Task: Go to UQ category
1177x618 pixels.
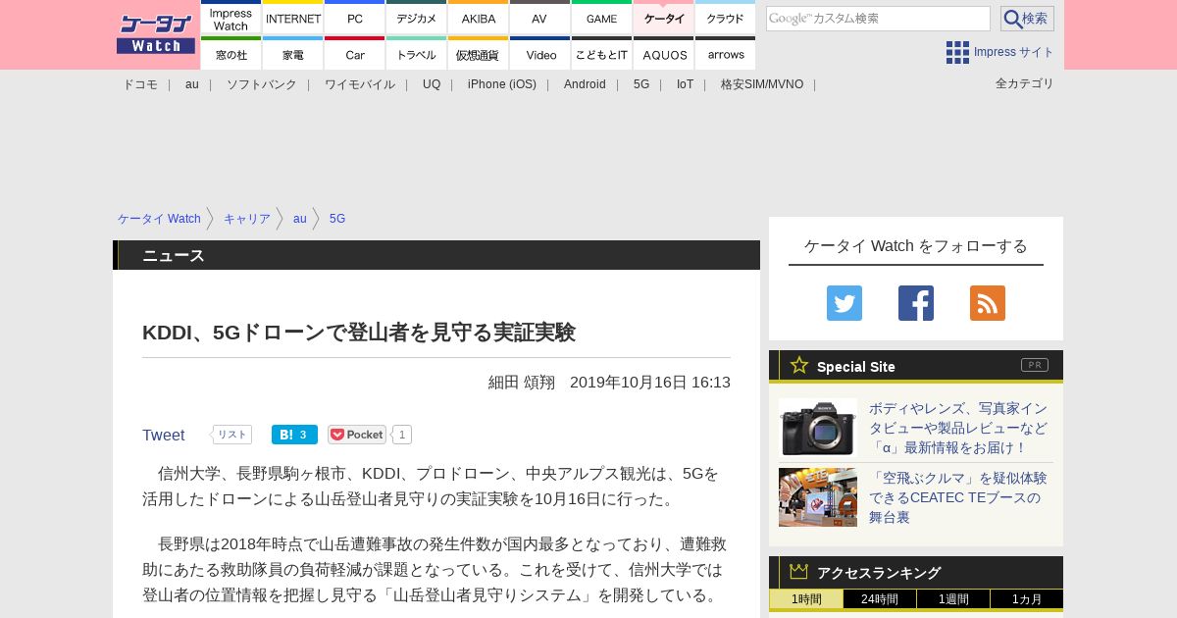Action: [432, 84]
